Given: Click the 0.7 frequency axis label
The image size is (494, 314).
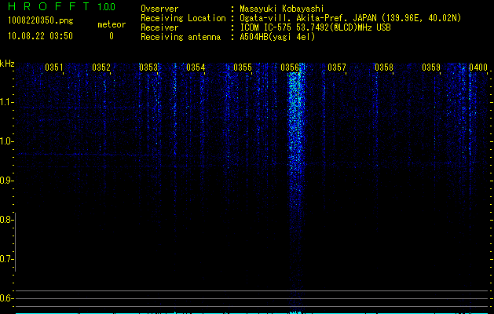Looking at the screenshot, I should click(6, 259).
